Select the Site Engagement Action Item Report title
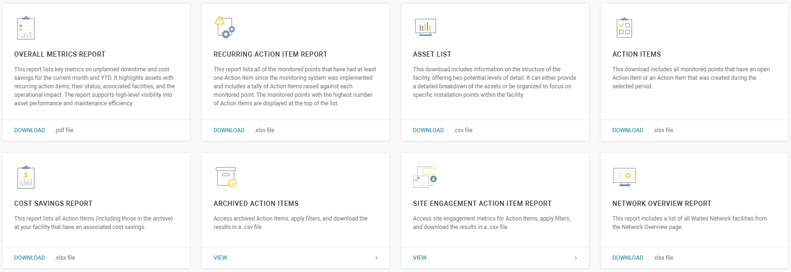Image resolution: width=791 pixels, height=272 pixels. [482, 204]
